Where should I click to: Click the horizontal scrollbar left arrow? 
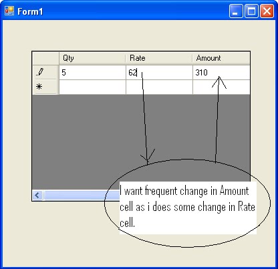pos(37,196)
